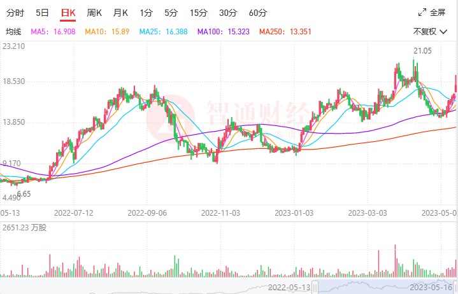This screenshot has height=294, width=458.
Task: Open the 月K monthly chart
Action: 120,13
